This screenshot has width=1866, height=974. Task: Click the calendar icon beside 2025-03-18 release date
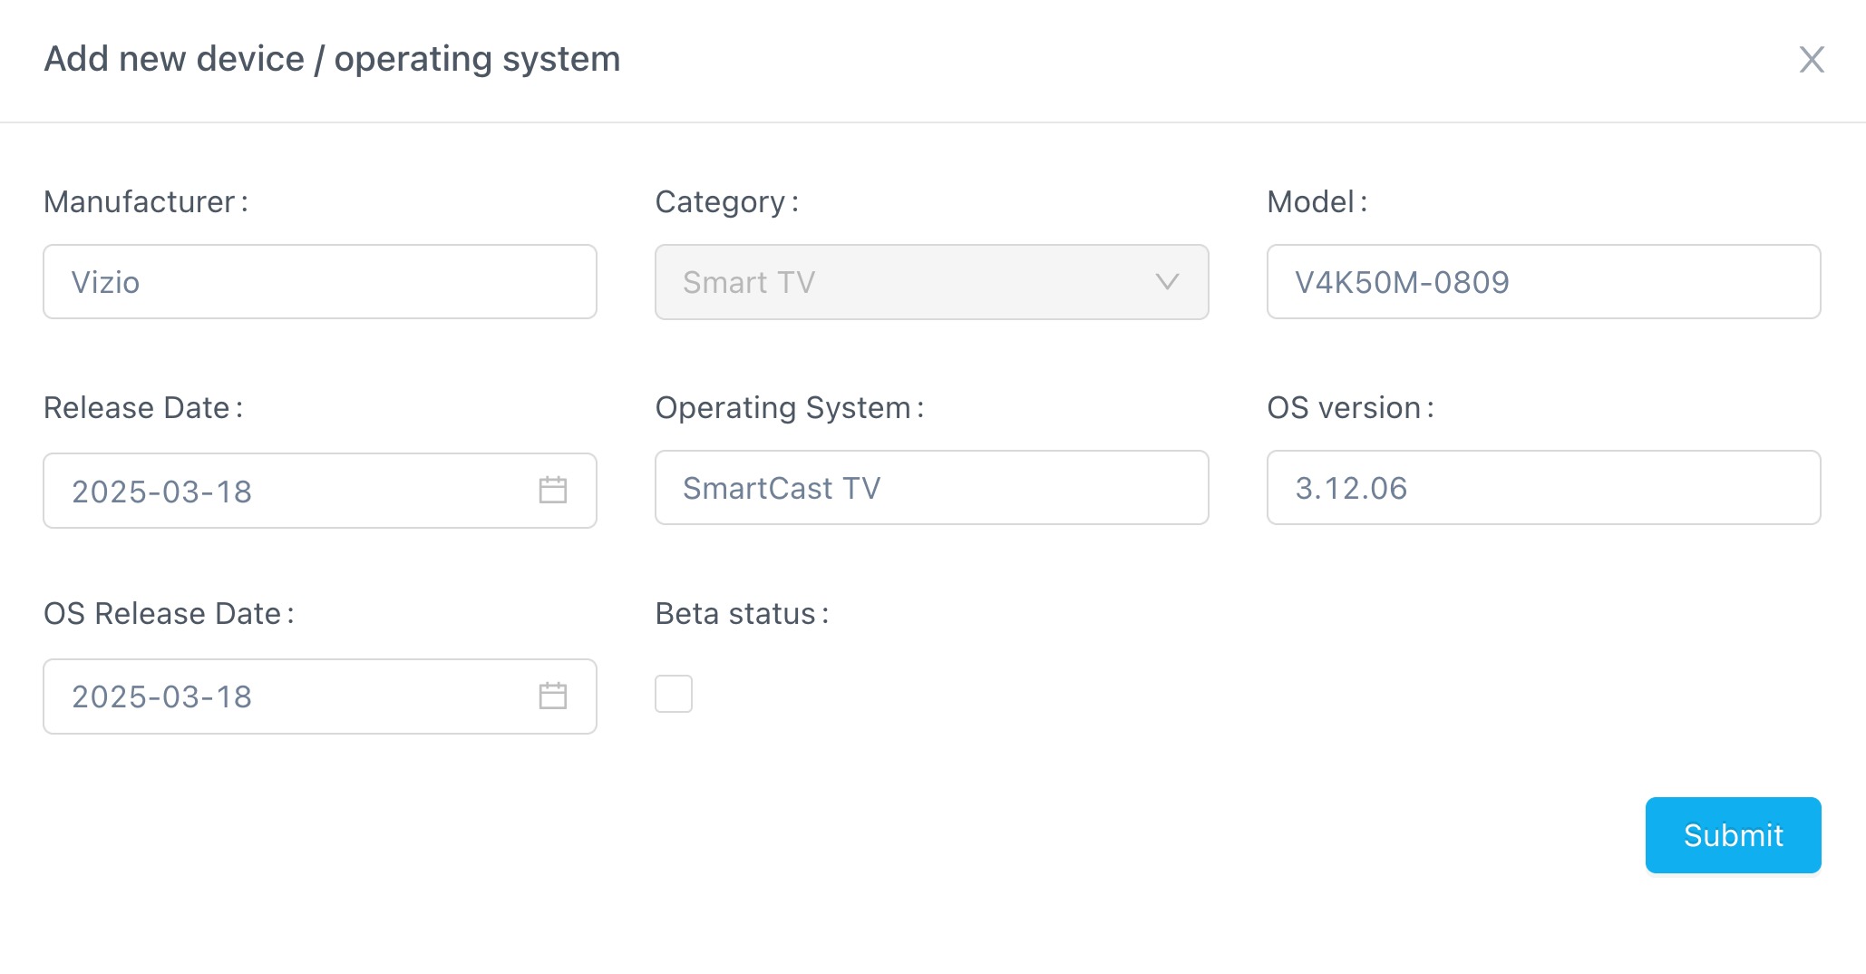coord(552,491)
